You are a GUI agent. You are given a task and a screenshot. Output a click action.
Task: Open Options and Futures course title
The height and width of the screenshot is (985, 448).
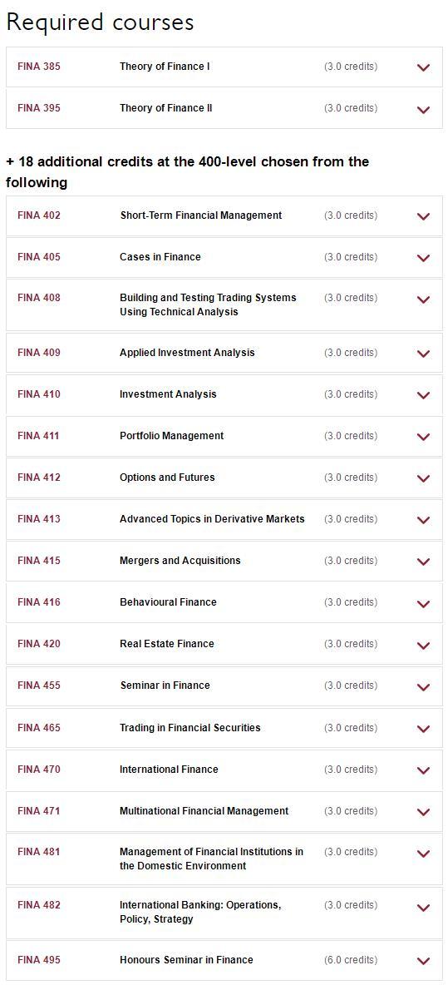pos(167,478)
